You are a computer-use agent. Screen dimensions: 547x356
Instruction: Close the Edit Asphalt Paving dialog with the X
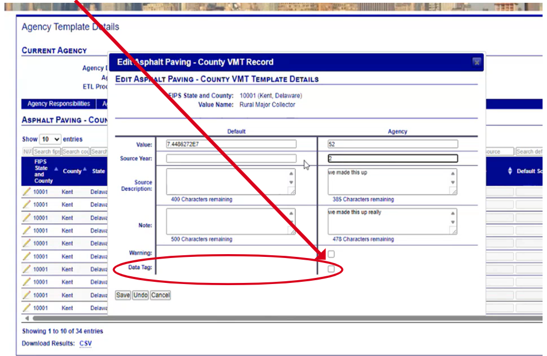pyautogui.click(x=476, y=63)
